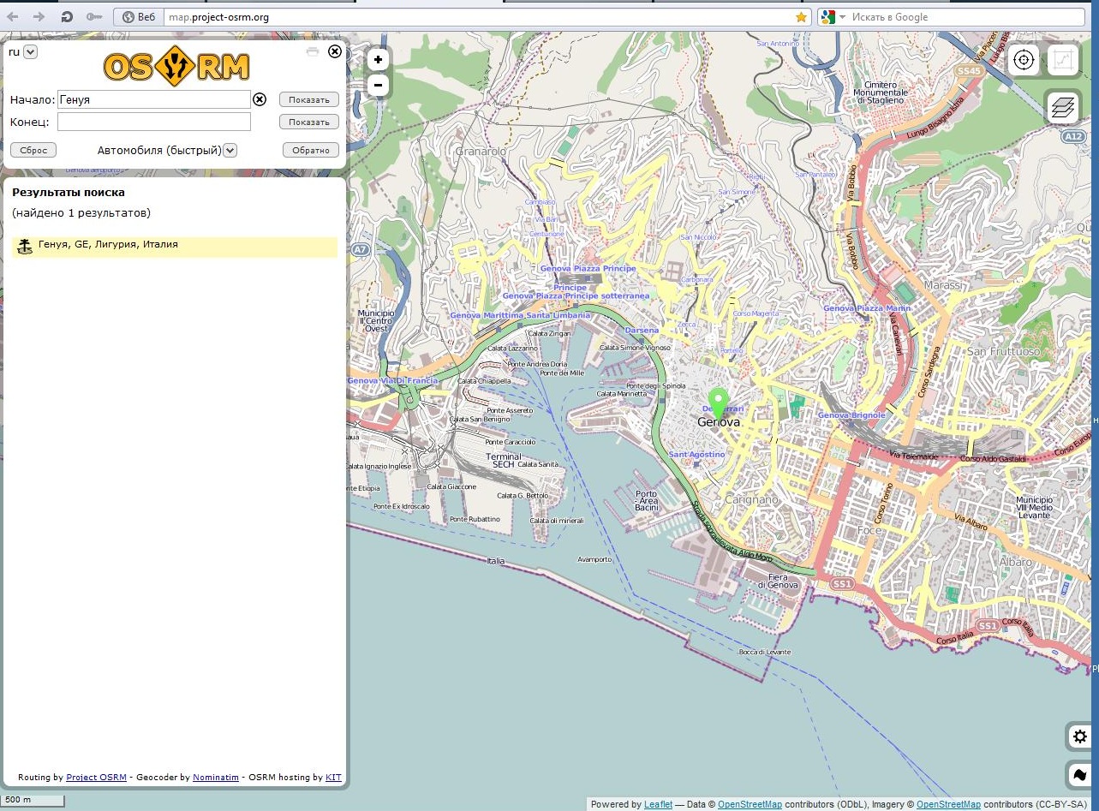Open the map layers switcher
Image resolution: width=1099 pixels, height=811 pixels.
pyautogui.click(x=1063, y=107)
